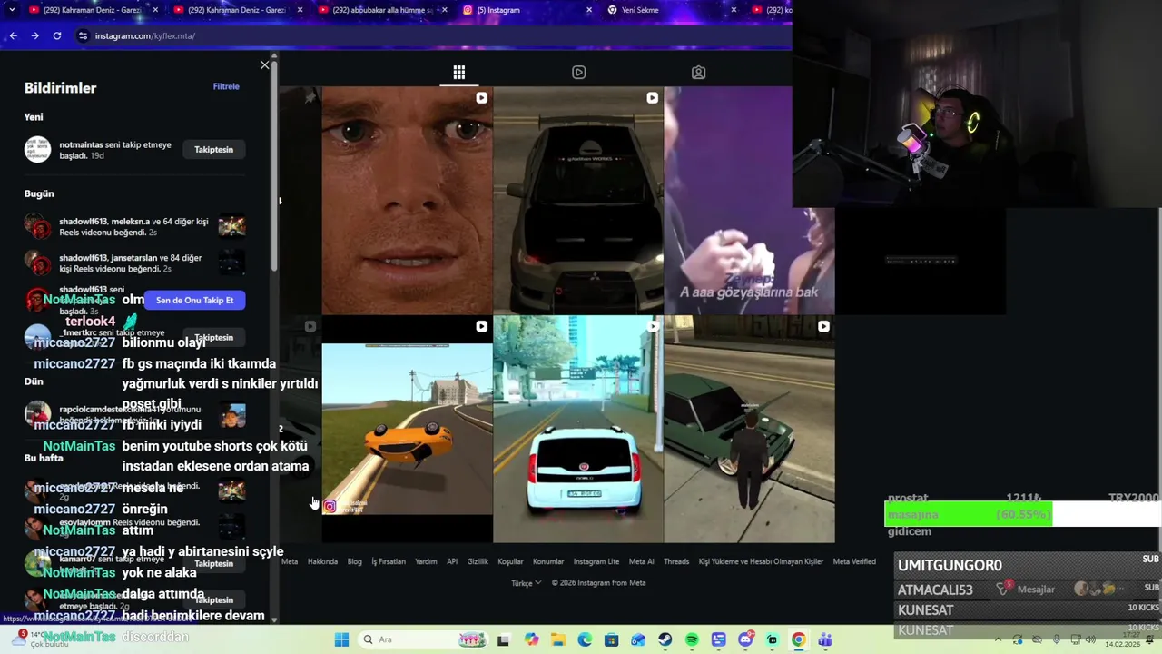Open Microsoft Teams from the taskbar
Image resolution: width=1162 pixels, height=654 pixels.
point(825,639)
